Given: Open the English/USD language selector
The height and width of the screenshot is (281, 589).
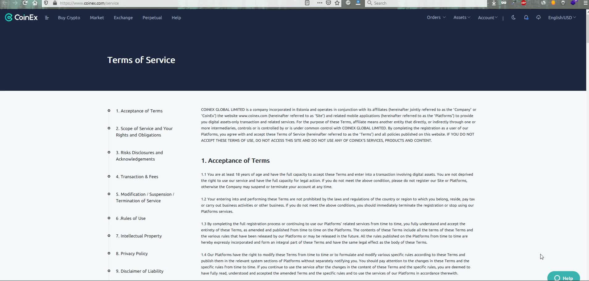Looking at the screenshot, I should tap(562, 18).
